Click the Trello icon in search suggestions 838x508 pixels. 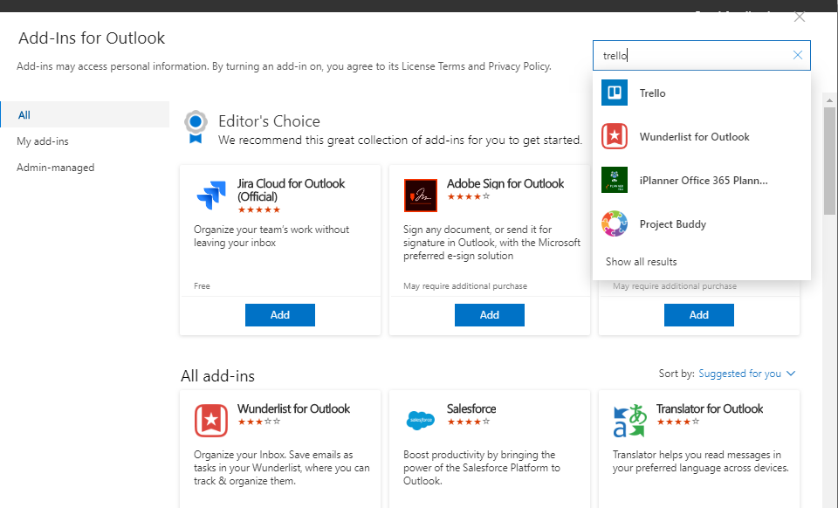(614, 93)
